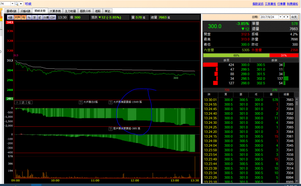Viewport: 301px width, 186px height.
Task: Select the 13:24:55 tick row
Action: point(249,104)
